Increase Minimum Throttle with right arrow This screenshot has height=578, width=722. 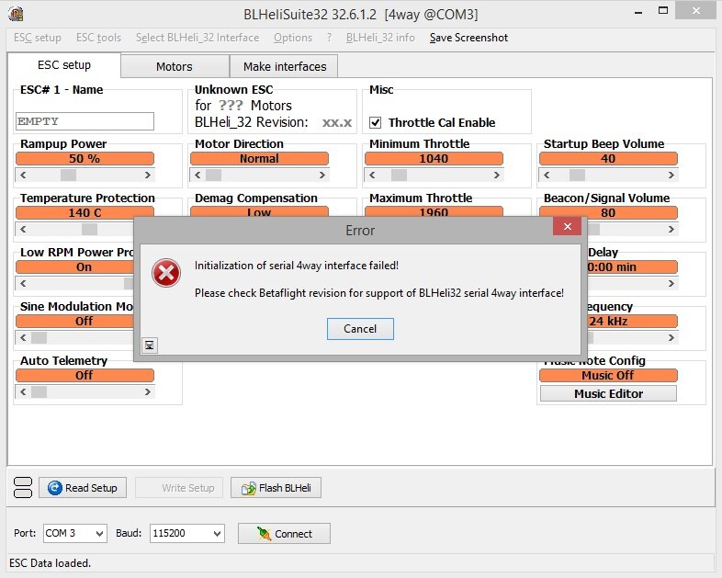pyautogui.click(x=496, y=175)
